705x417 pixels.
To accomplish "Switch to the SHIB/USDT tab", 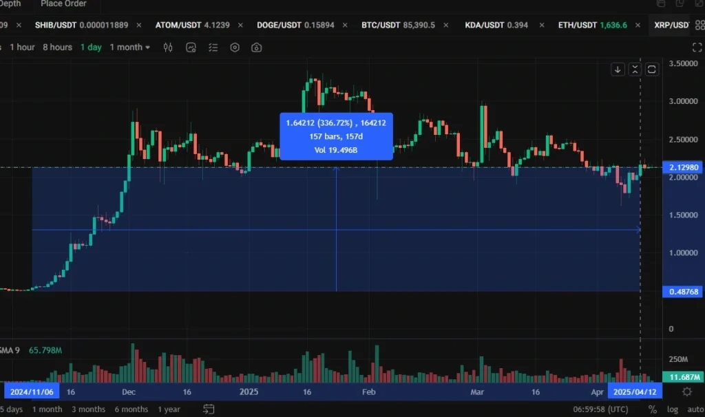I will click(x=81, y=25).
